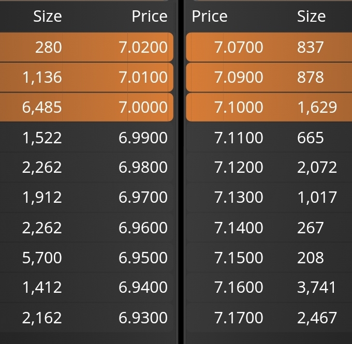The width and height of the screenshot is (352, 344).
Task: Select the ask price 7.1600
Action: (x=239, y=287)
